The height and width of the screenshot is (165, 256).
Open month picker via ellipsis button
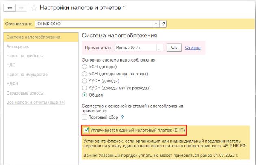pyautogui.click(x=160, y=48)
